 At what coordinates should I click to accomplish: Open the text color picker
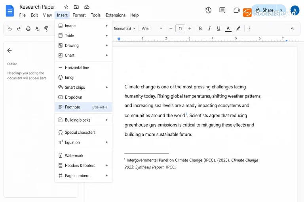click(x=228, y=29)
